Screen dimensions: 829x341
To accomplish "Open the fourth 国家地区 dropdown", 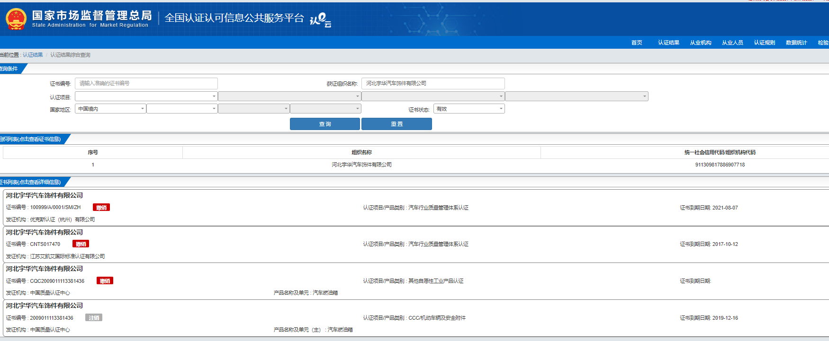I will click(325, 109).
